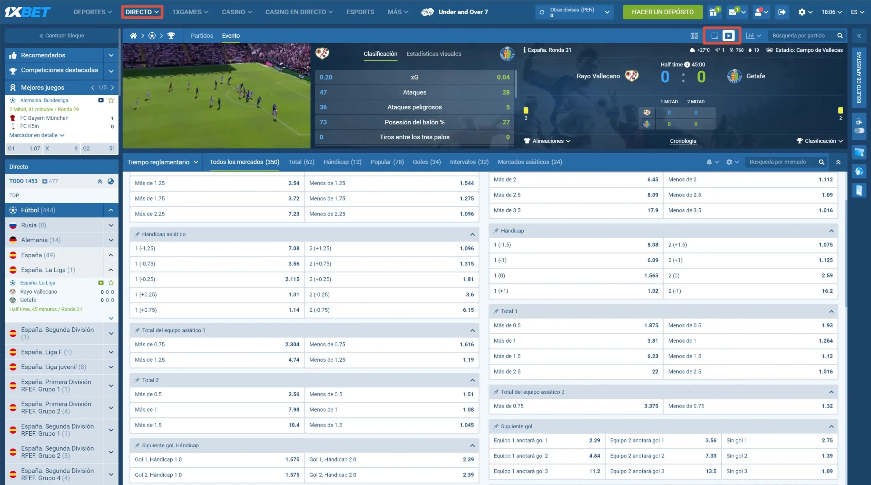
Task: Add Bundesliga match to favorites star
Action: [111, 100]
